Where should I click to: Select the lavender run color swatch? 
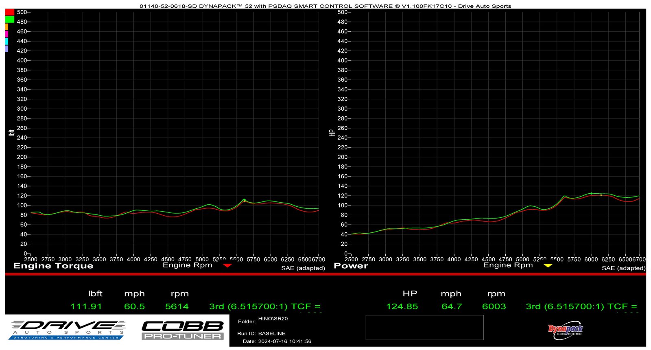coord(7,49)
